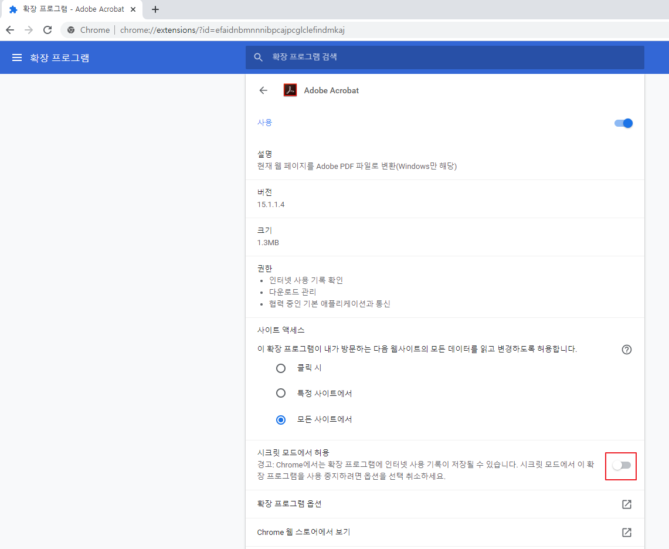Viewport: 669px width, 549px height.
Task: Reload the current page
Action: click(47, 30)
